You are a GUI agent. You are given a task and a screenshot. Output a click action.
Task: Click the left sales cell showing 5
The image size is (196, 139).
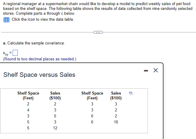click(55, 116)
